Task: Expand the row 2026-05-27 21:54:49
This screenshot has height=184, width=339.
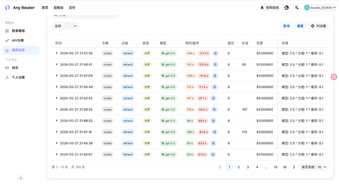Action: [56, 87]
